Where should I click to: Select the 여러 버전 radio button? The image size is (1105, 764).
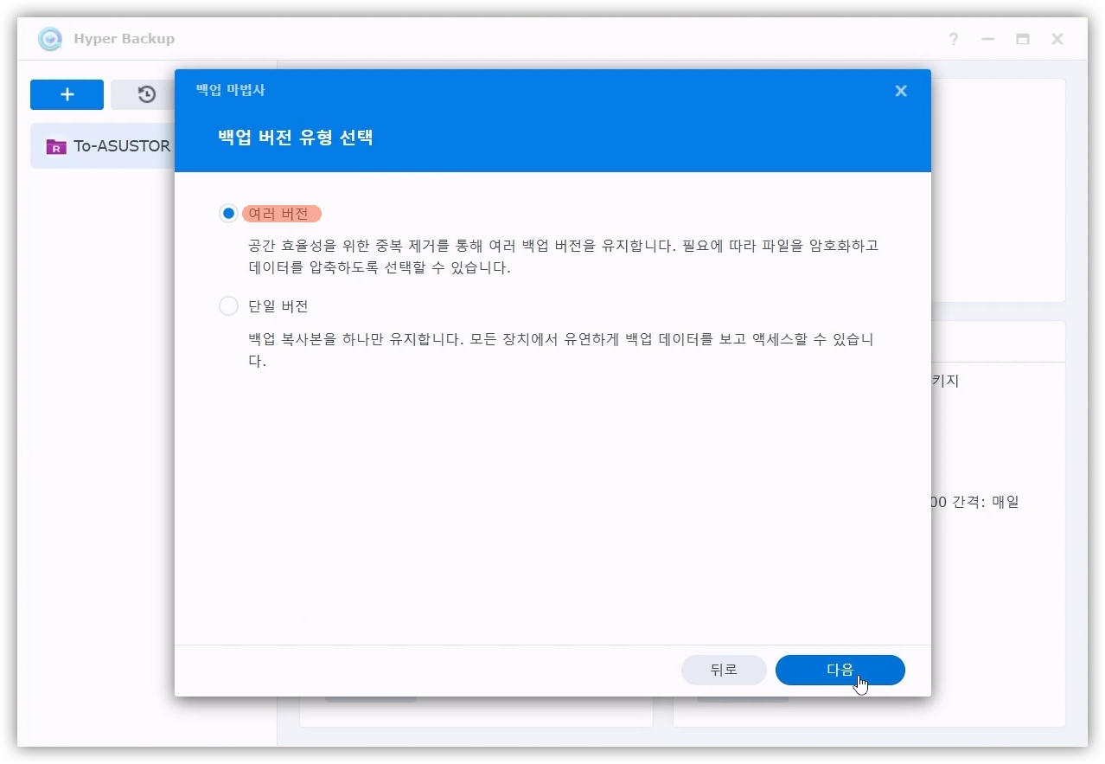pos(228,214)
